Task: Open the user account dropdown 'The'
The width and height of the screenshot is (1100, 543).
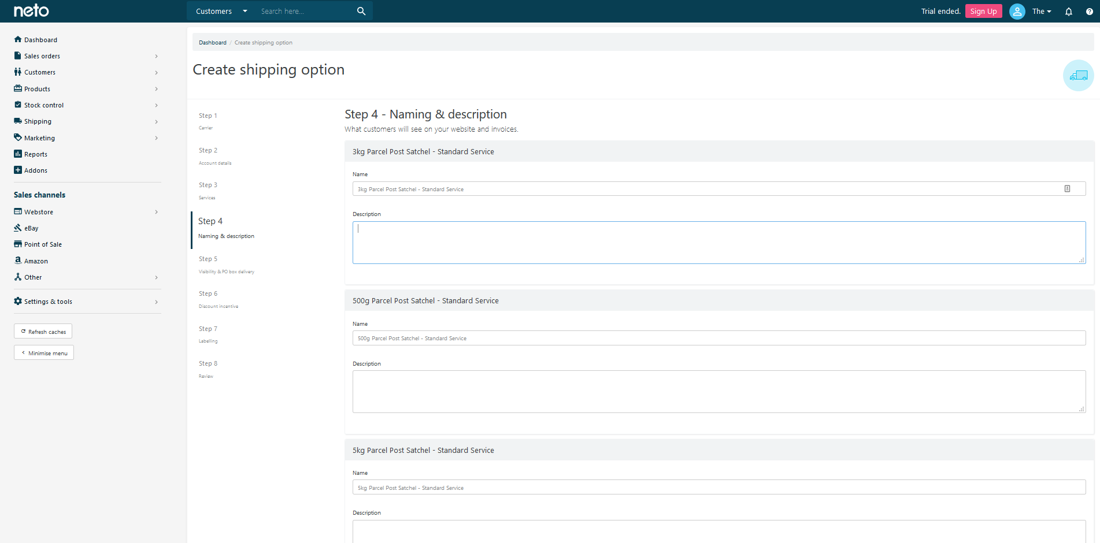Action: click(x=1042, y=12)
